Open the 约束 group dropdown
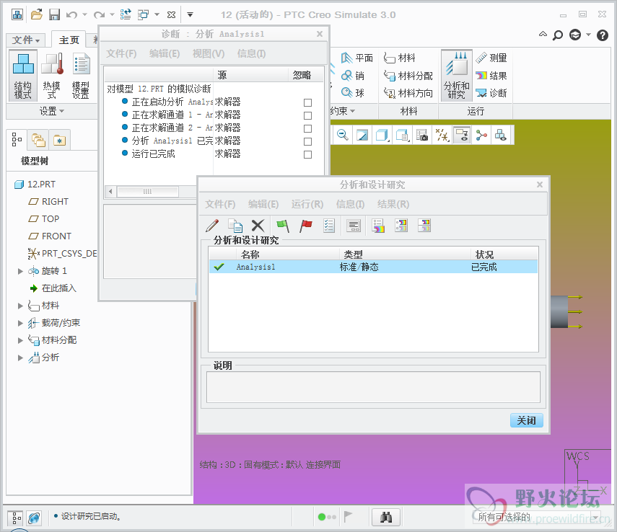 point(343,111)
